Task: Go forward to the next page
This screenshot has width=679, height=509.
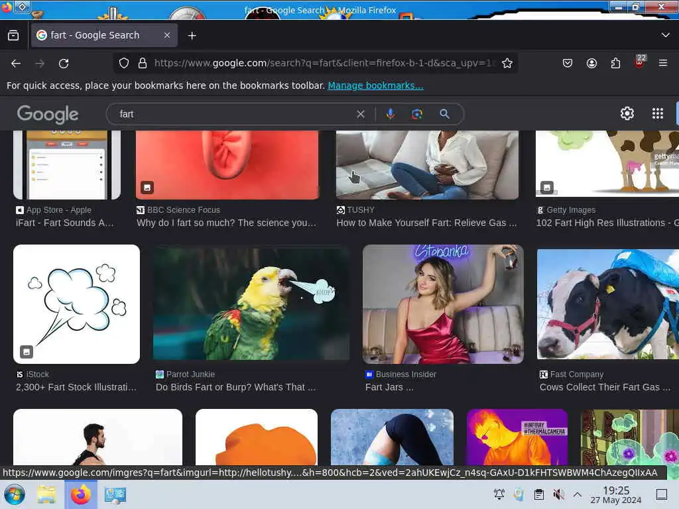Action: point(40,64)
